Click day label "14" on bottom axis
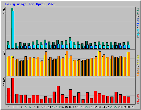 tap(62, 107)
